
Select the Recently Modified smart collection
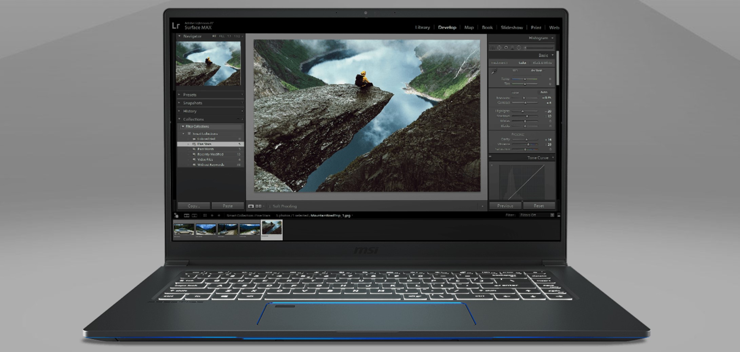tap(210, 154)
